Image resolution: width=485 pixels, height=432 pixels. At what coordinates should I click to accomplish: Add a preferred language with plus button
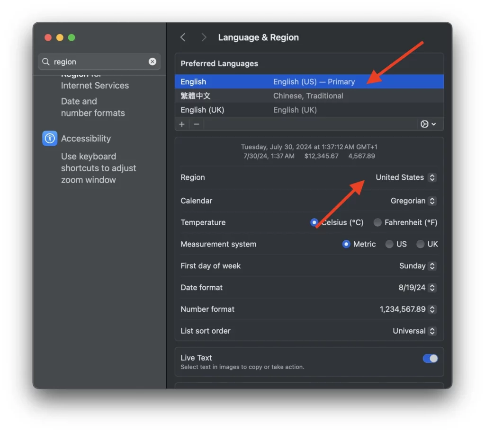point(182,124)
